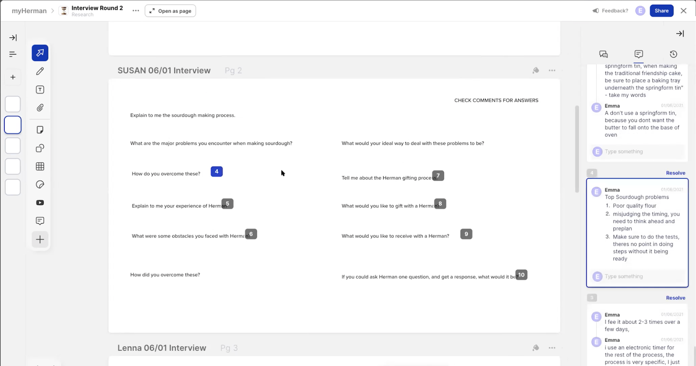This screenshot has width=696, height=366.
Task: Click the paperclip attachment tool
Action: tap(40, 108)
